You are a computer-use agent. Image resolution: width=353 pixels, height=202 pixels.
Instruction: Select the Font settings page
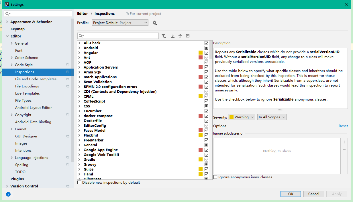point(19,51)
